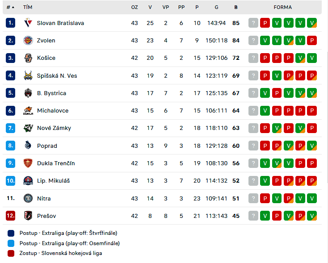328x263 pixels.
Task: Sort by the OZ column header
Action: click(135, 7)
